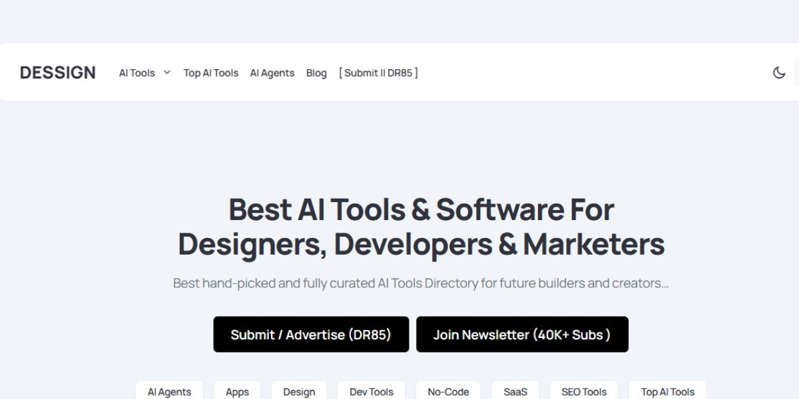Expand the AI Tools dropdown chevron

pos(167,72)
